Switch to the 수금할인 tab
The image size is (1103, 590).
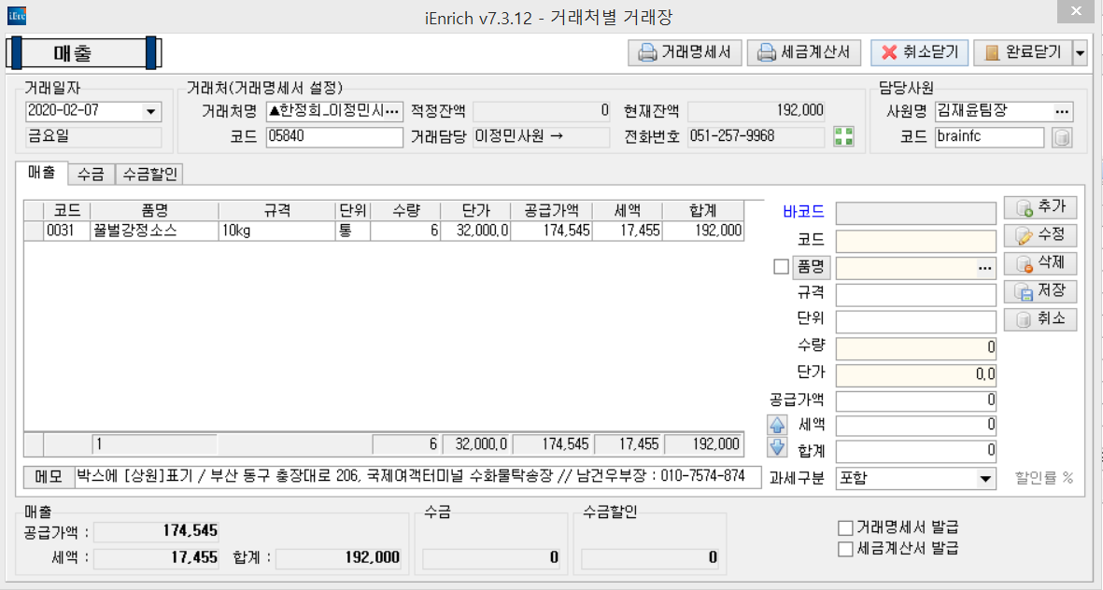(150, 174)
